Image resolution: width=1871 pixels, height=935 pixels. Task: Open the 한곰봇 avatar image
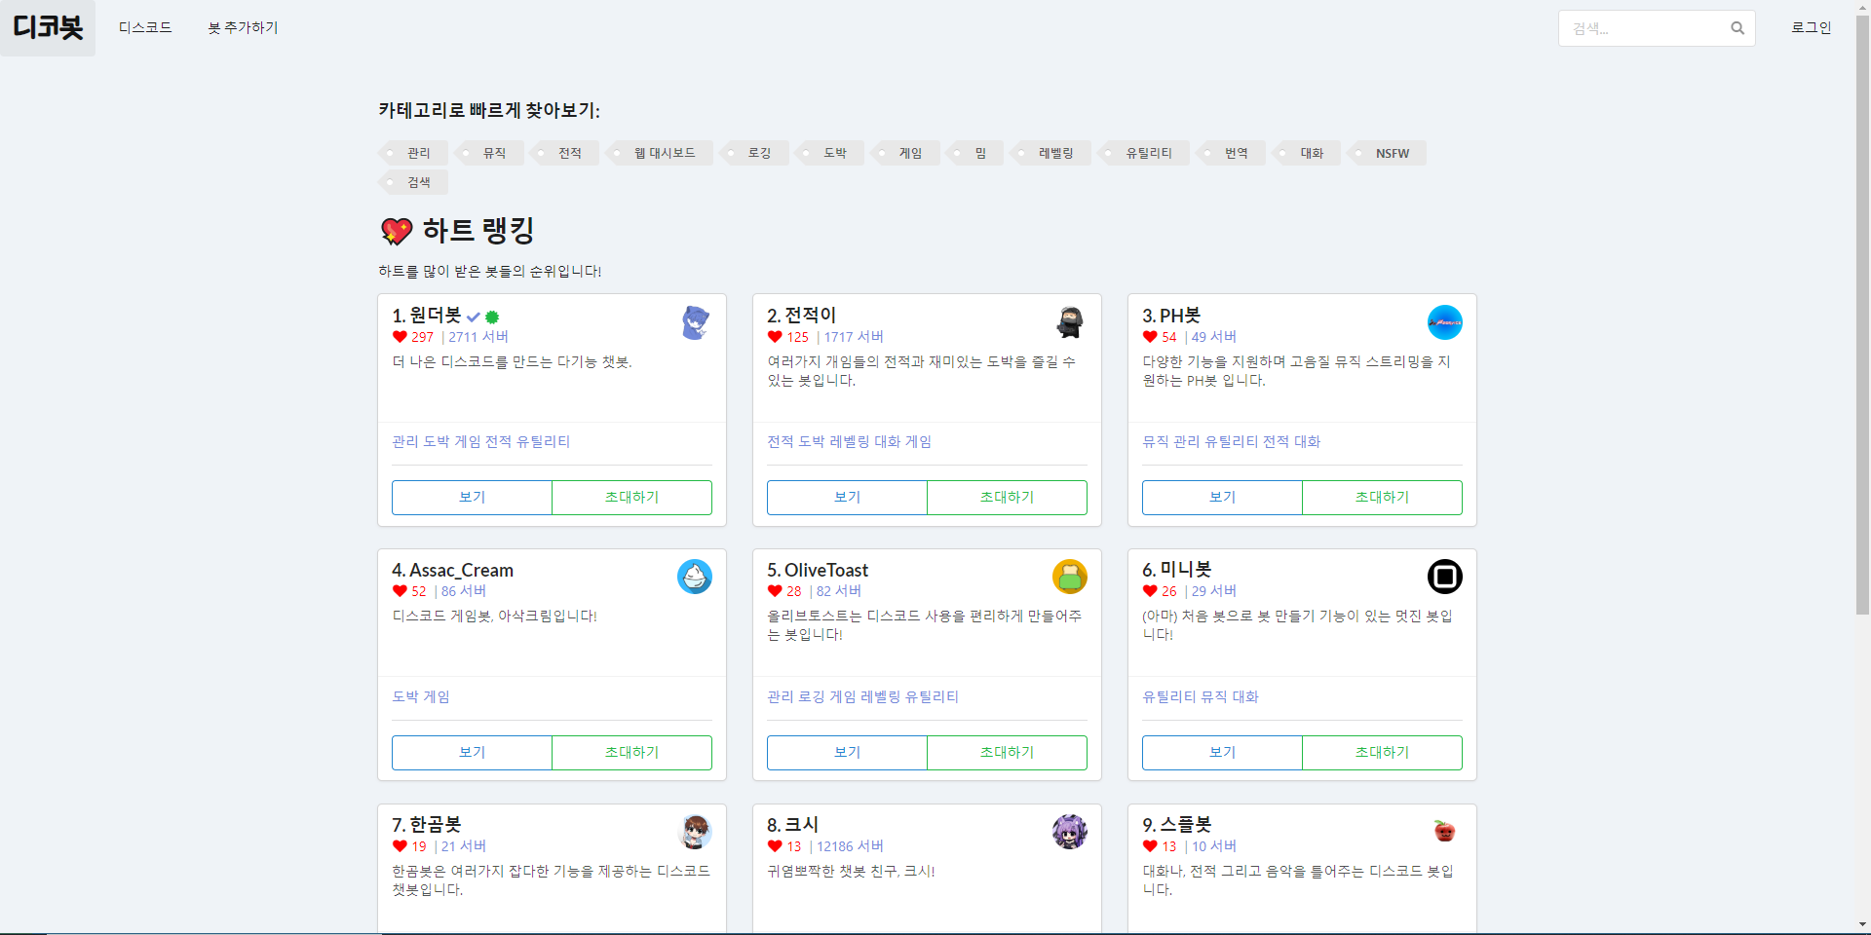(x=695, y=832)
